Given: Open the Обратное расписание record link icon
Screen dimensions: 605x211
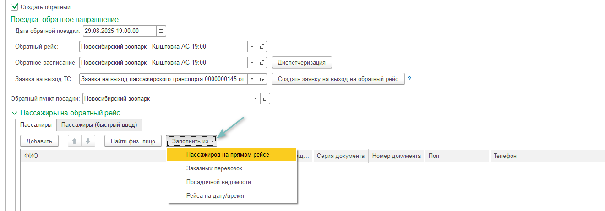Looking at the screenshot, I should point(262,62).
